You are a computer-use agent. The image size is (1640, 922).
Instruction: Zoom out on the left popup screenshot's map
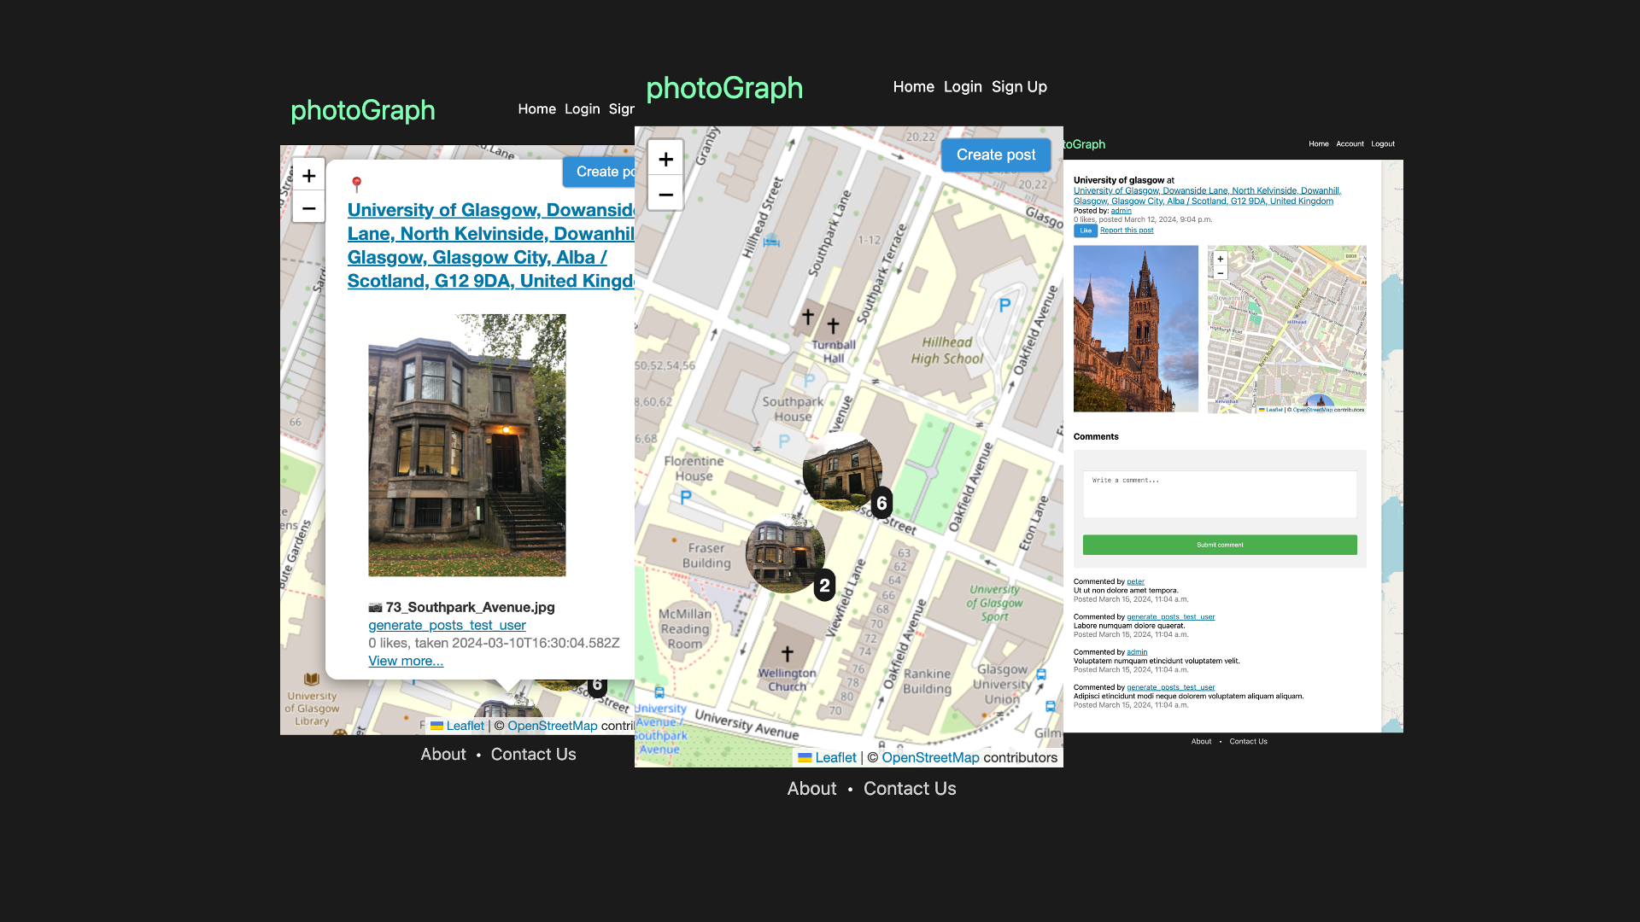tap(308, 207)
